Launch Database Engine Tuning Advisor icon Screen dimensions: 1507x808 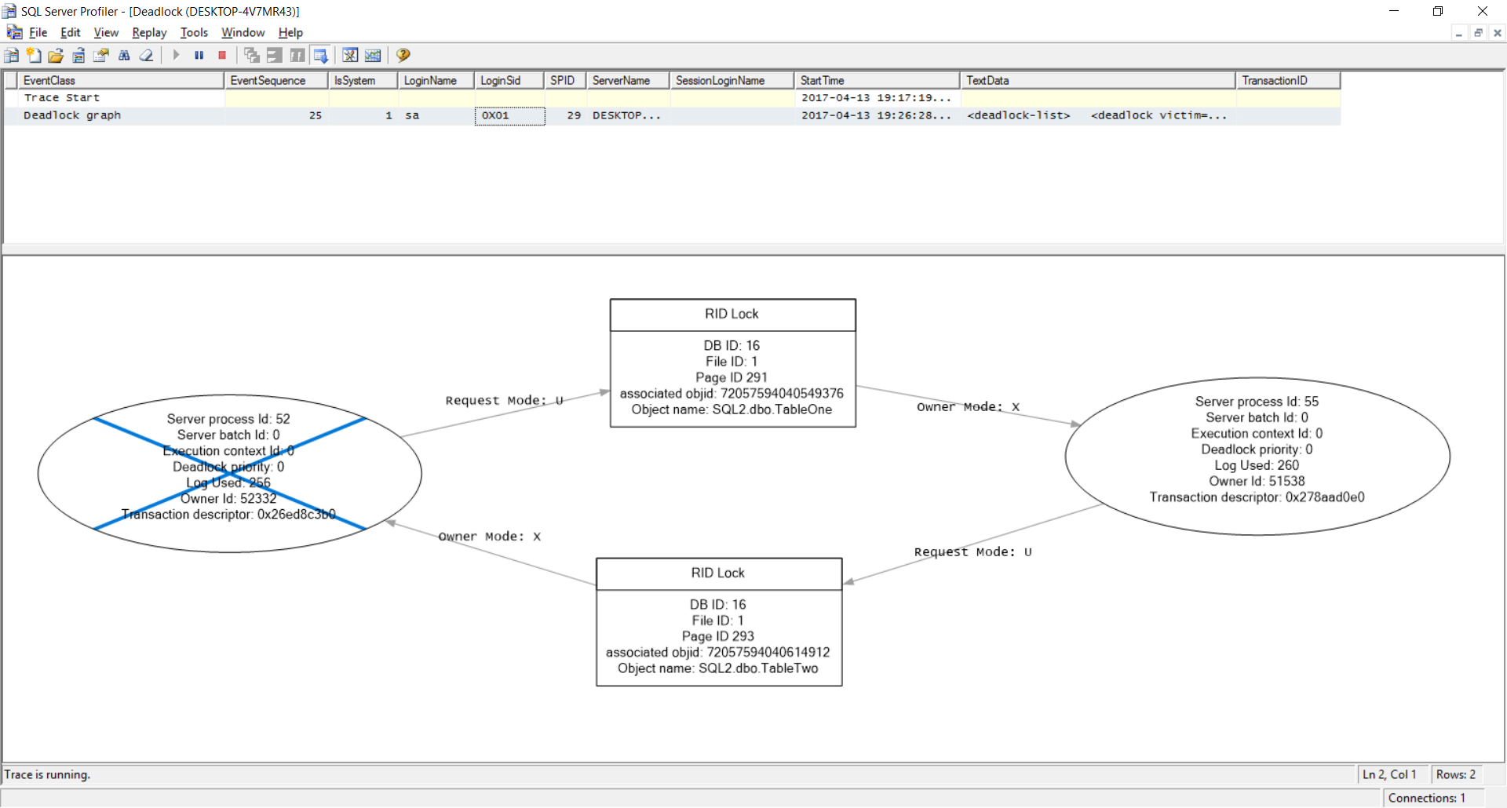coord(350,56)
